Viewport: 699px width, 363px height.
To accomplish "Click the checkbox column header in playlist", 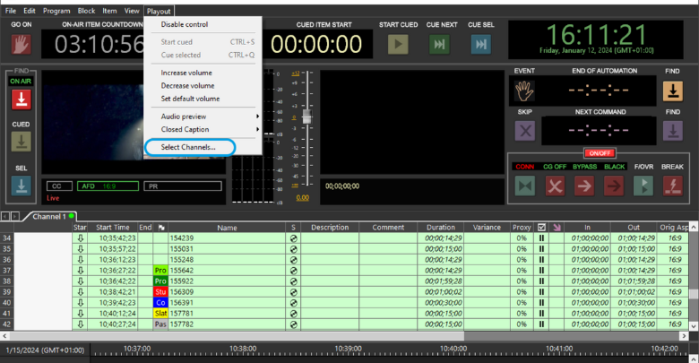I will pyautogui.click(x=540, y=228).
